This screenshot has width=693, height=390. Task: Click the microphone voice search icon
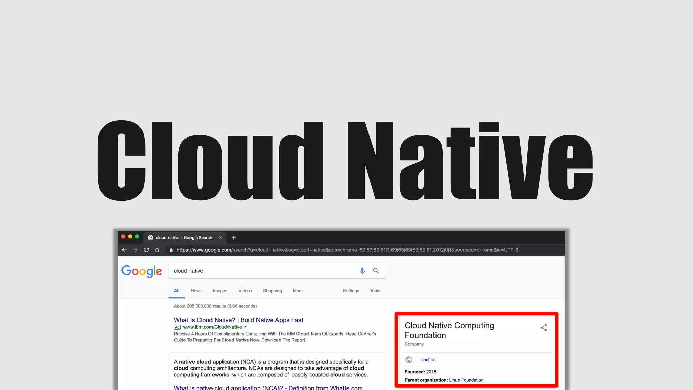click(362, 271)
